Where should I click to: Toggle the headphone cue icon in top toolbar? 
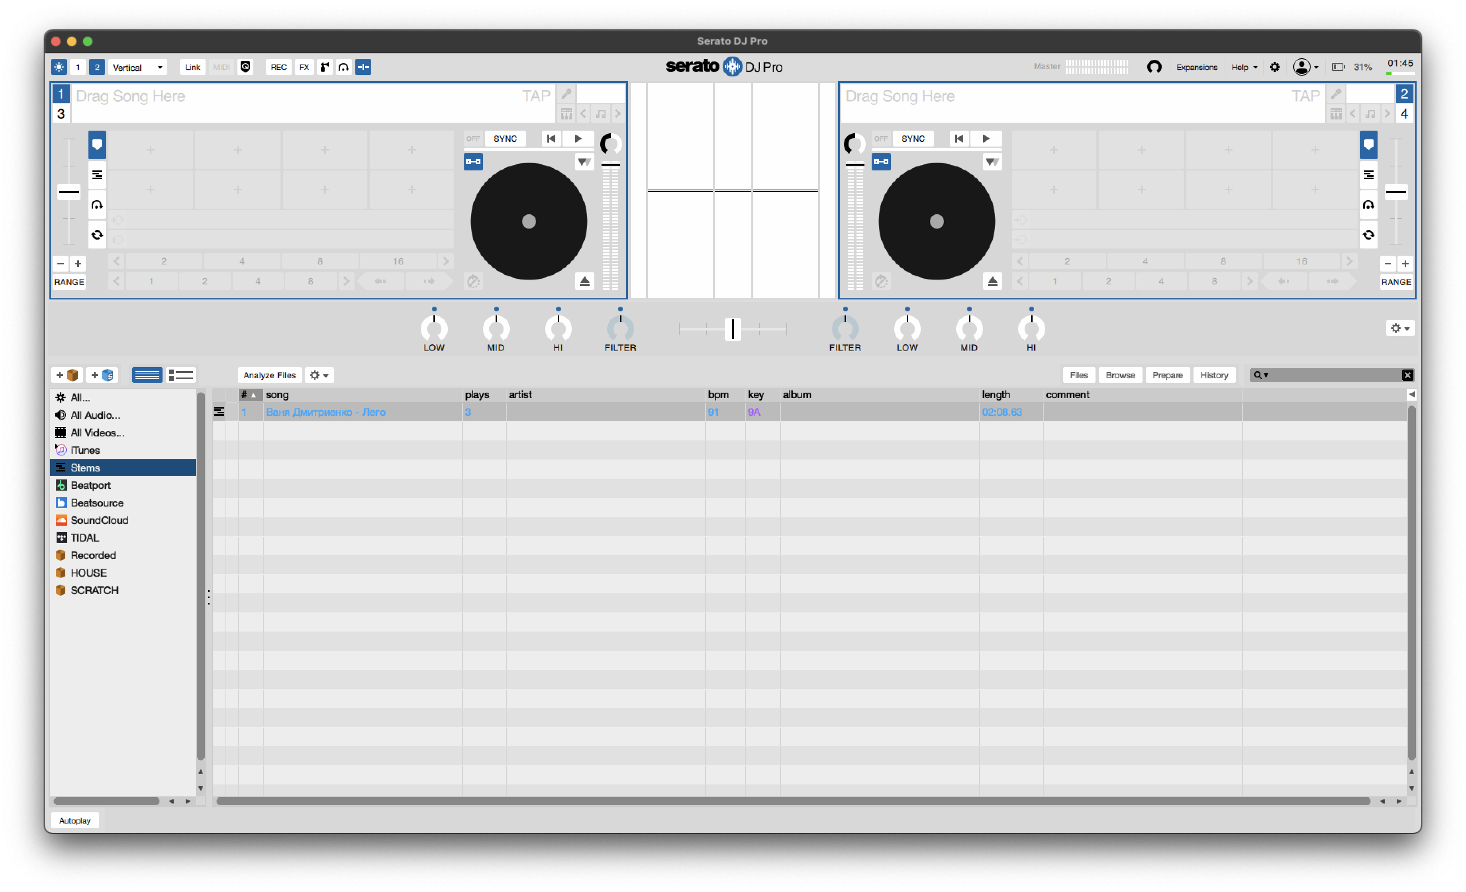(x=343, y=67)
